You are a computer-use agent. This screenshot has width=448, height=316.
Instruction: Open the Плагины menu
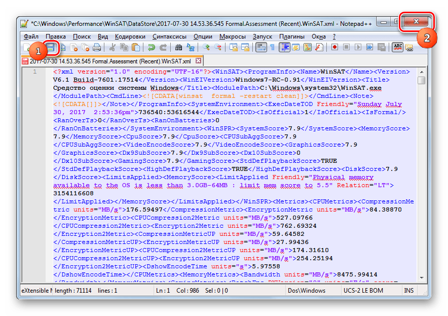click(292, 37)
